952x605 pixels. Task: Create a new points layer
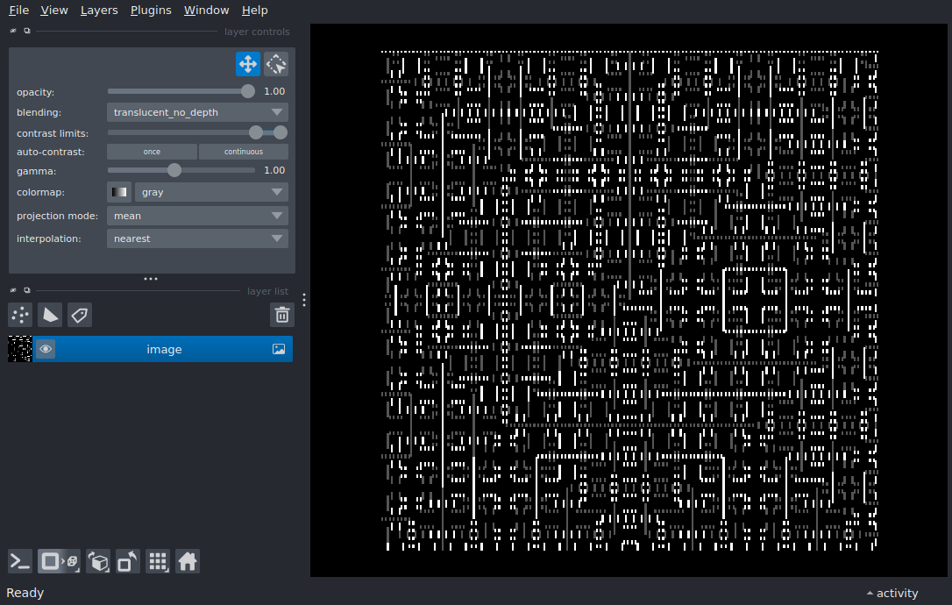coord(20,315)
